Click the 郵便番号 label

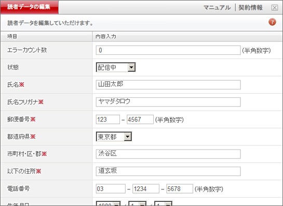[x=18, y=119]
